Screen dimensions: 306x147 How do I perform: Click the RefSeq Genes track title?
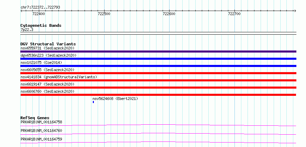point(35,118)
